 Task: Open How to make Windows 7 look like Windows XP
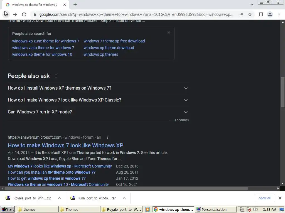[65, 145]
